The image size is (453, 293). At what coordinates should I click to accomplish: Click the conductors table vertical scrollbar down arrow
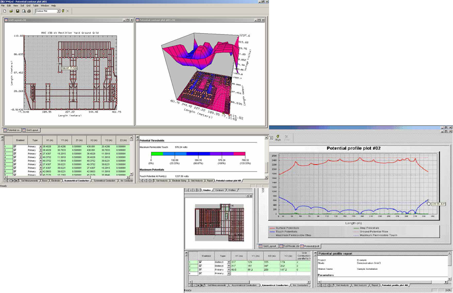click(x=131, y=174)
